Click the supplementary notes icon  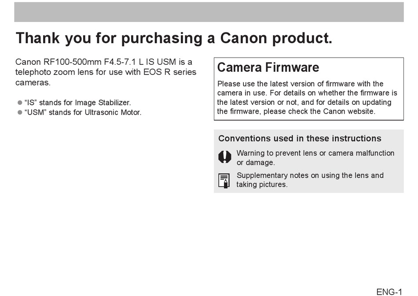point(224,180)
